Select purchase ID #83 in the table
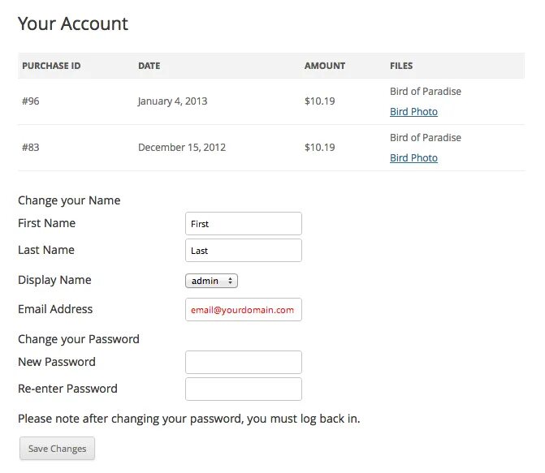 pos(30,148)
